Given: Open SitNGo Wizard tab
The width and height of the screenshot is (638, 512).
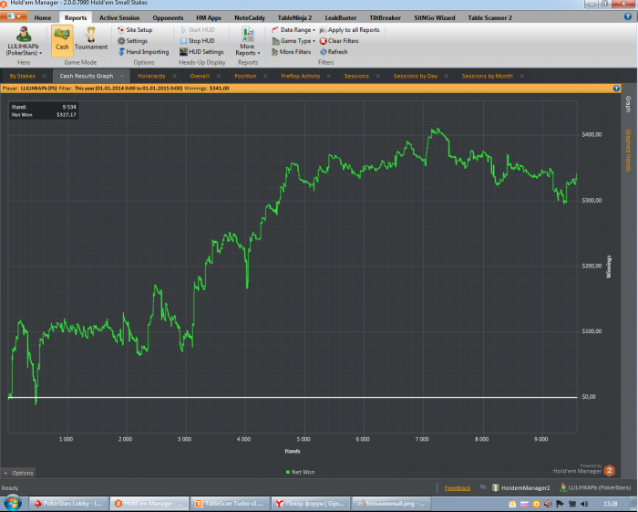Looking at the screenshot, I should coord(434,17).
